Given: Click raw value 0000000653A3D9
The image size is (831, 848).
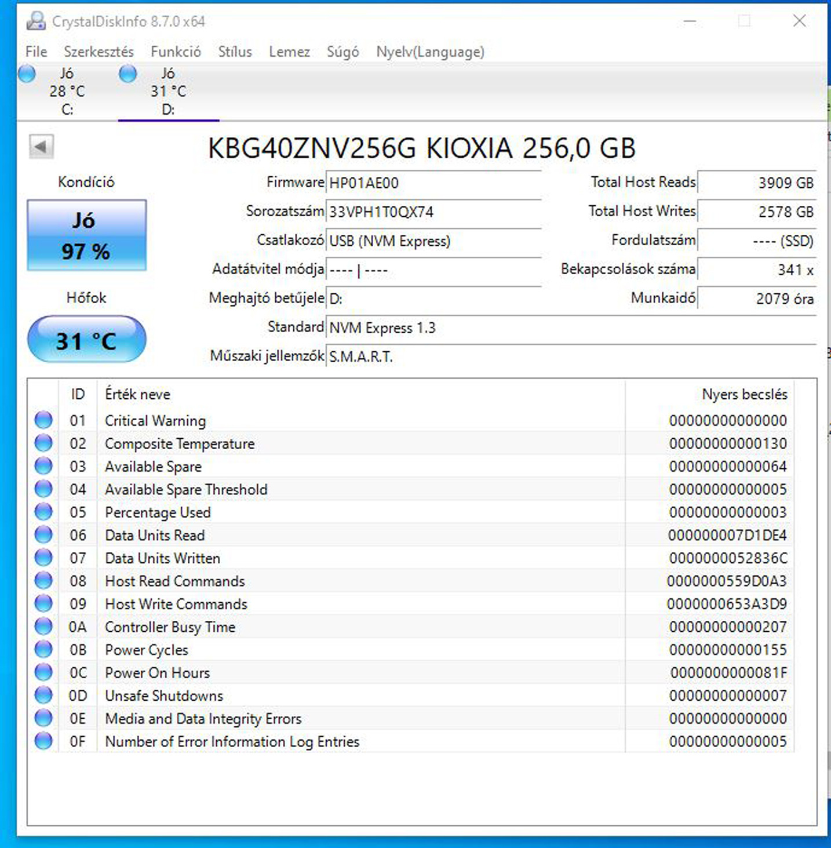Looking at the screenshot, I should [727, 604].
